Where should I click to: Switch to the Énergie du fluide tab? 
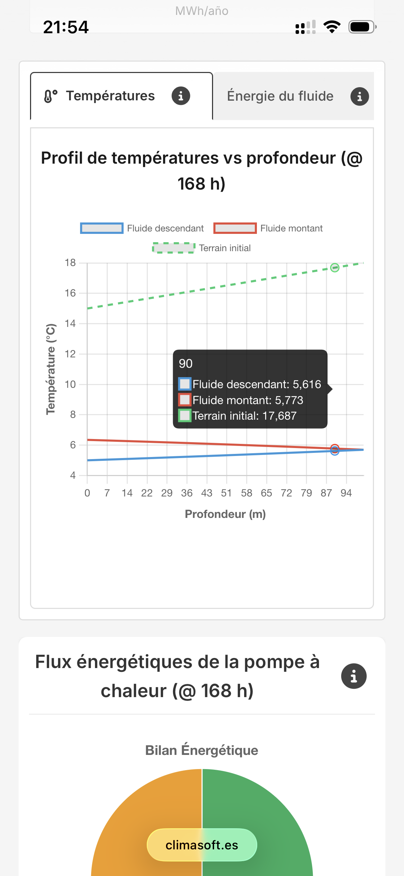(x=280, y=96)
